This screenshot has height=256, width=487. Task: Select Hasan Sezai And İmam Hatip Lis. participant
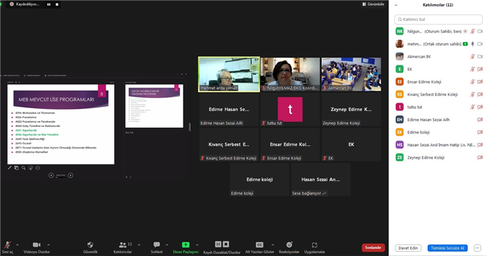438,145
